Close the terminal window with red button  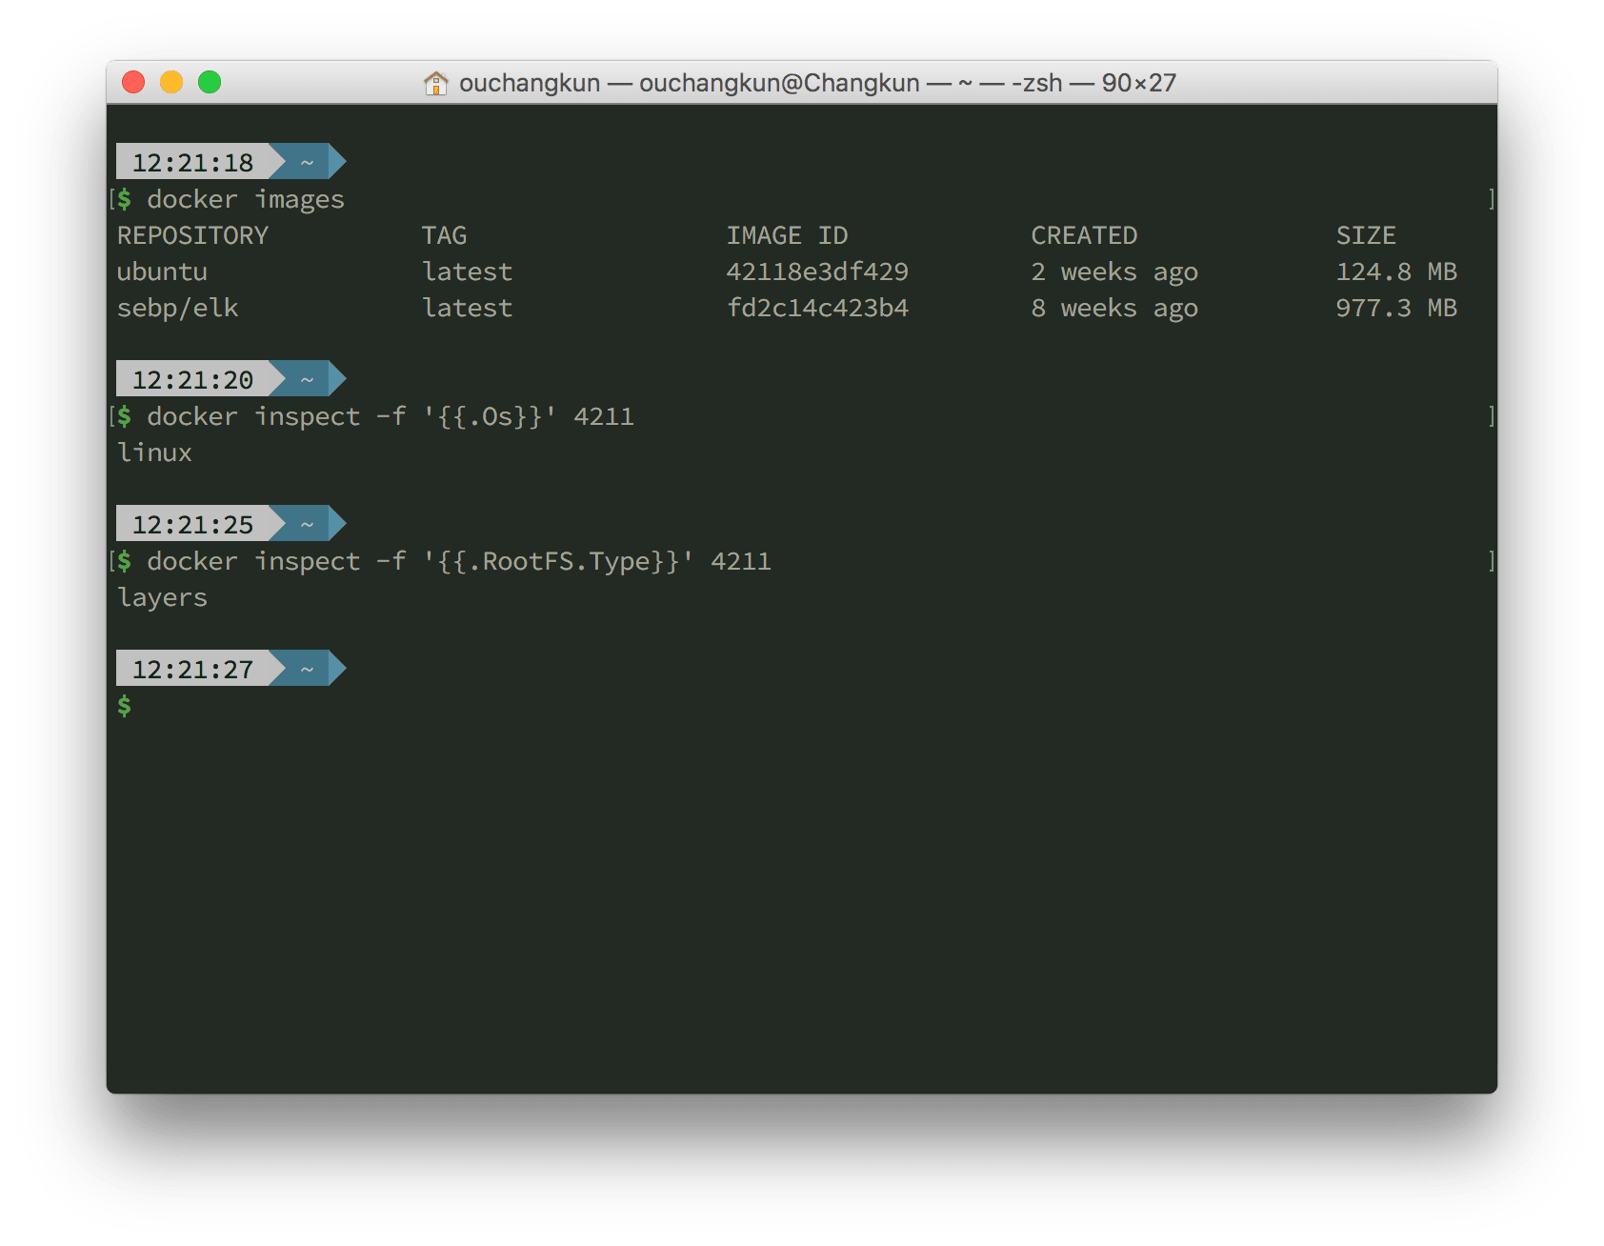[133, 83]
